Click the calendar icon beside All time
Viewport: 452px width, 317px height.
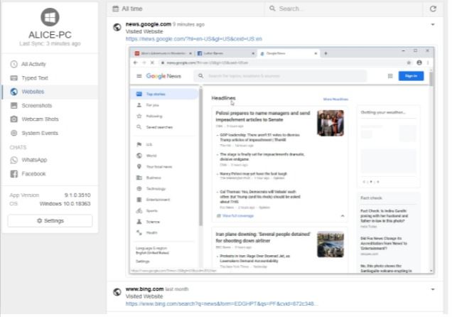[116, 9]
